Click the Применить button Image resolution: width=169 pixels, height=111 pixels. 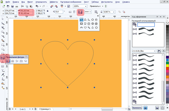(x=137, y=108)
